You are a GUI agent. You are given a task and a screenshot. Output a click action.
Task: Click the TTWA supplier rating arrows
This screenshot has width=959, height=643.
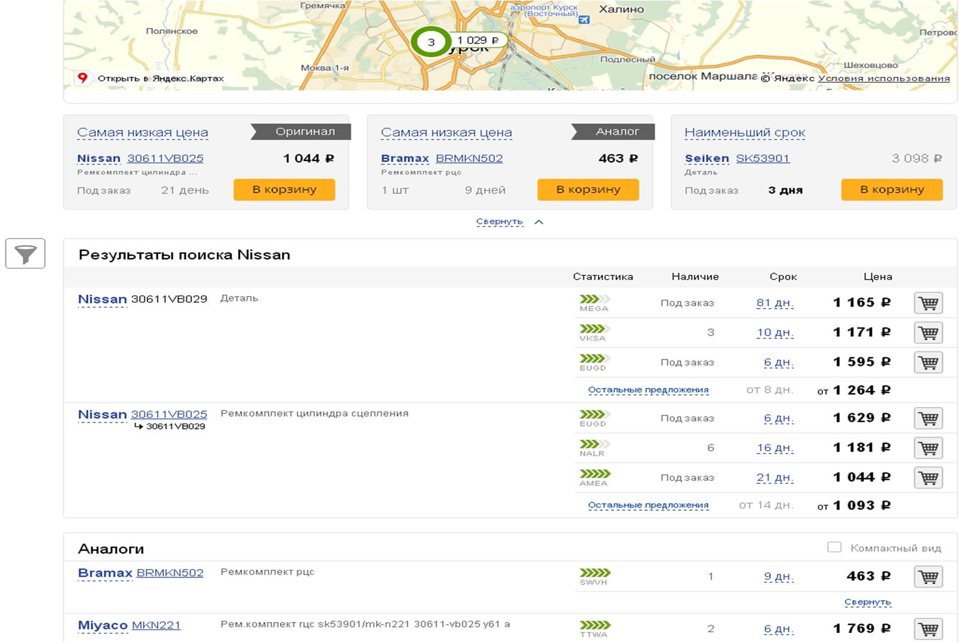(595, 625)
